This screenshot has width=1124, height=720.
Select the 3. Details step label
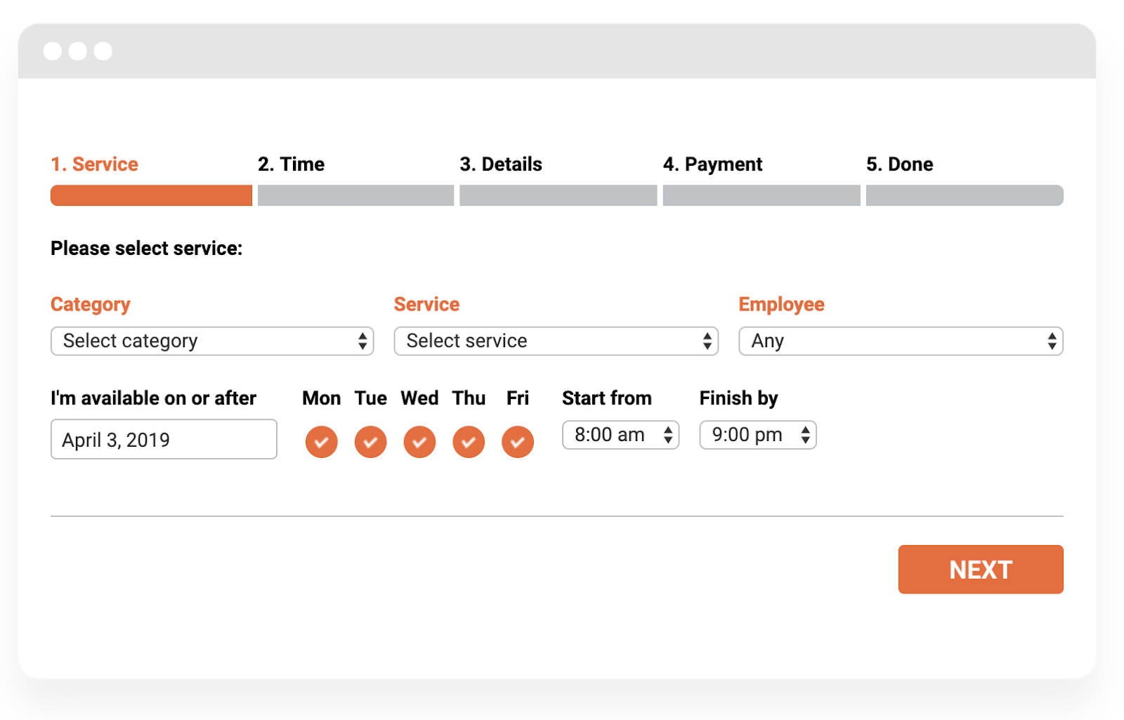pyautogui.click(x=501, y=164)
